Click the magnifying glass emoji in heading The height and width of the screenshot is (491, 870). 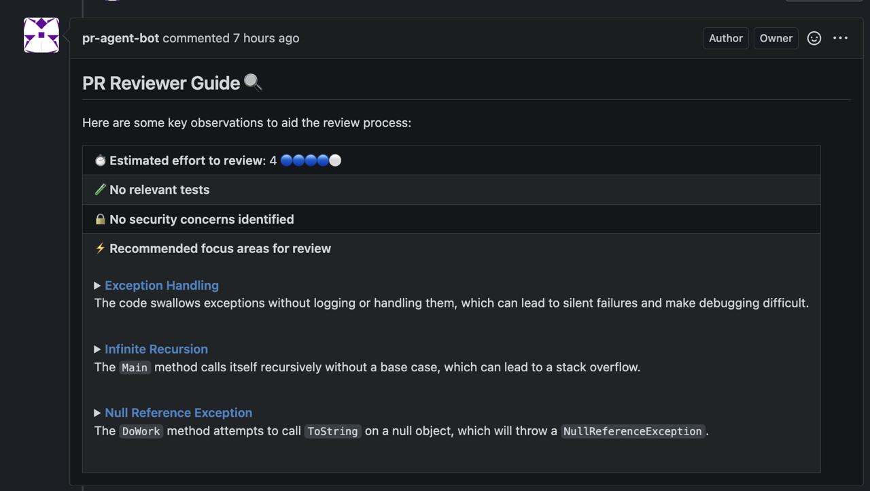(x=253, y=83)
